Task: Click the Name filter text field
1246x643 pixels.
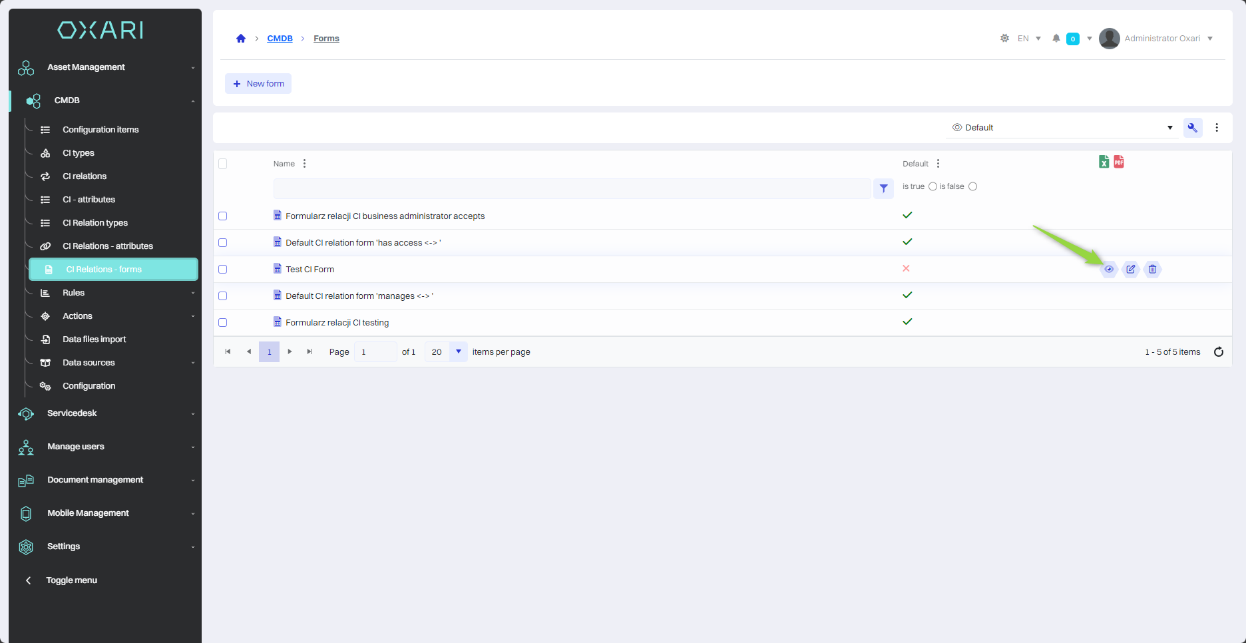Action: [x=572, y=189]
